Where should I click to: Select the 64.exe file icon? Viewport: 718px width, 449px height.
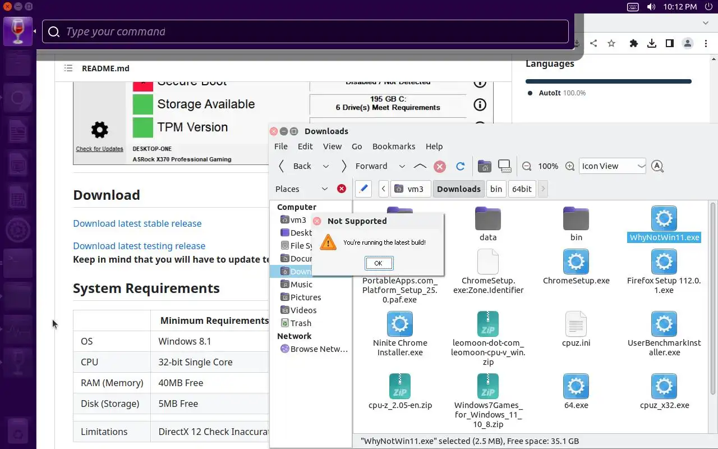pyautogui.click(x=576, y=386)
